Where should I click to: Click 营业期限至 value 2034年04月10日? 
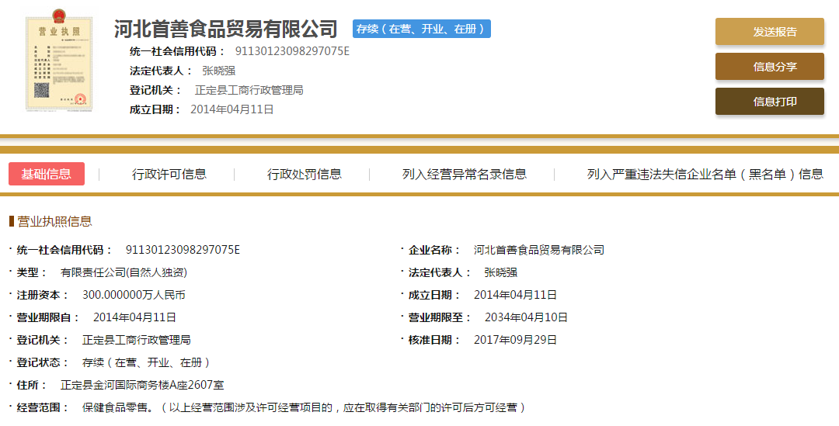(526, 317)
